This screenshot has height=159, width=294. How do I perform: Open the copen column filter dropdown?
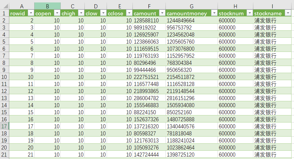click(57, 13)
